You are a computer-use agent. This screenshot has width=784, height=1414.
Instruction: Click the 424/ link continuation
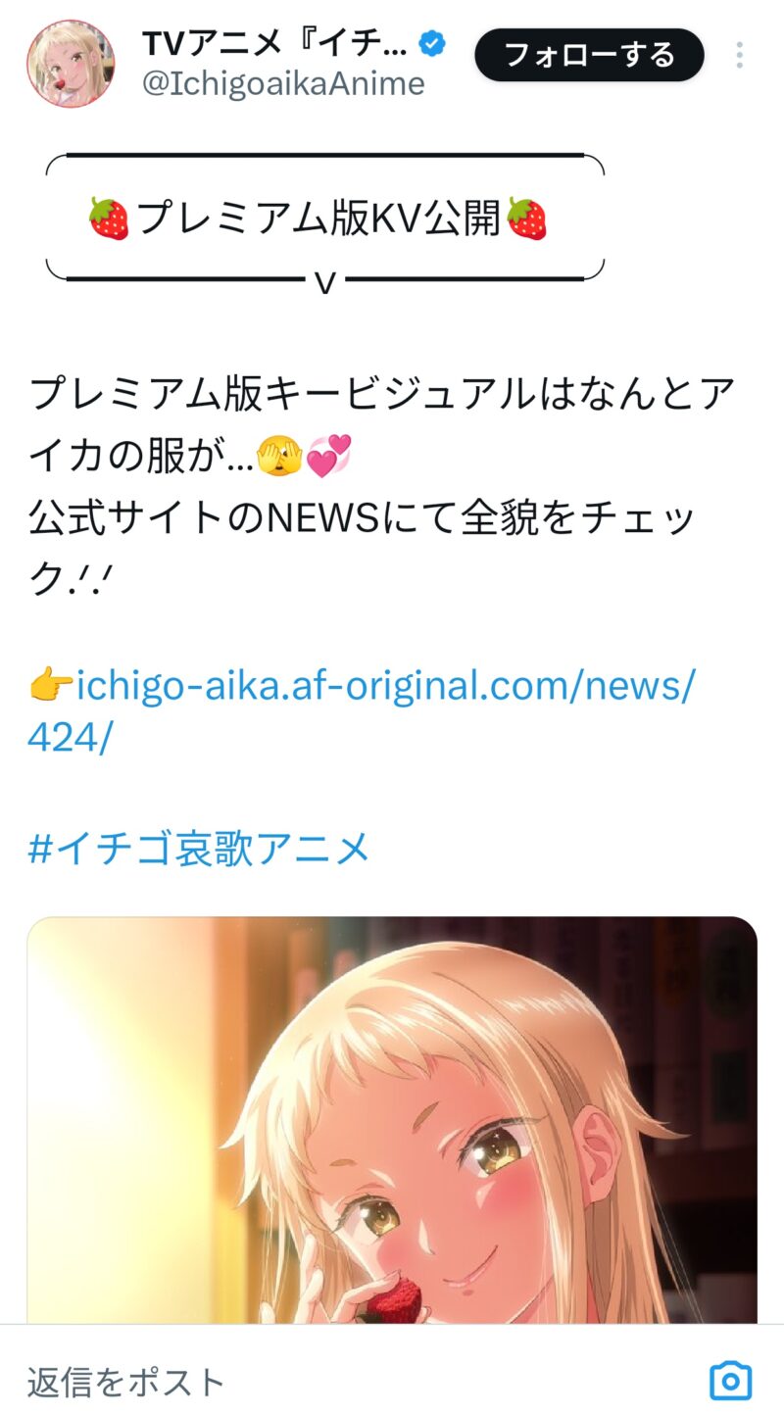pyautogui.click(x=71, y=739)
